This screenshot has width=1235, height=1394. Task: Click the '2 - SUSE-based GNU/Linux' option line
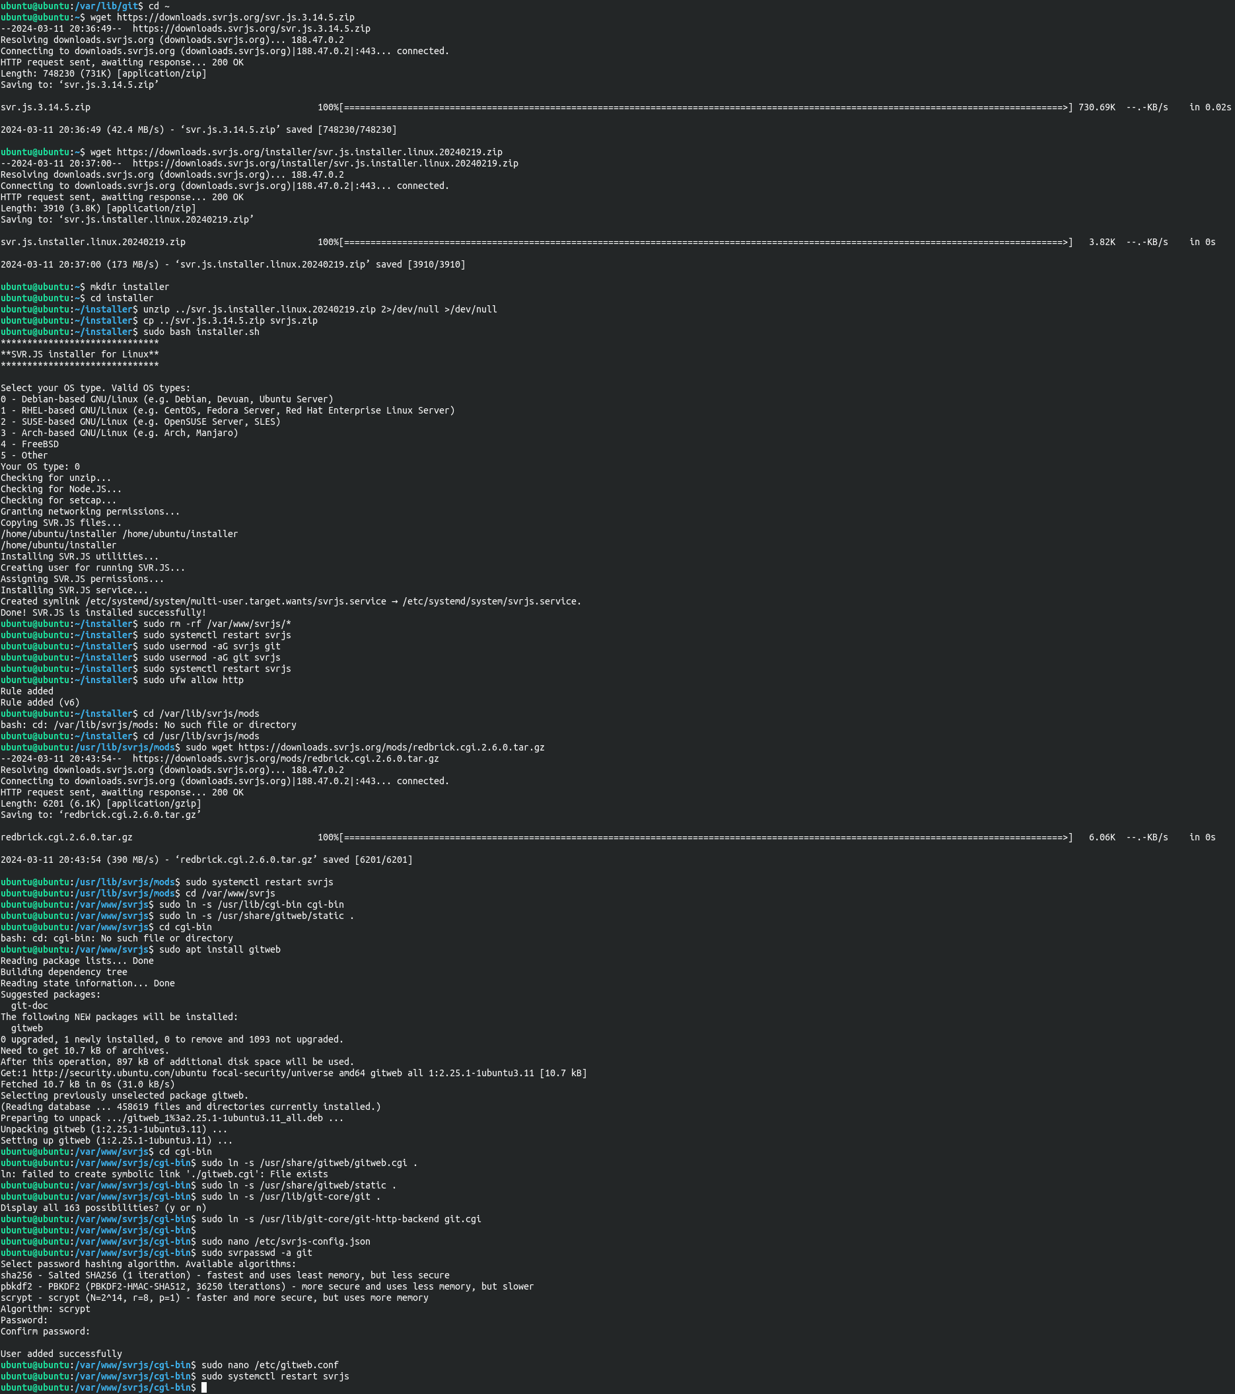[x=141, y=422]
